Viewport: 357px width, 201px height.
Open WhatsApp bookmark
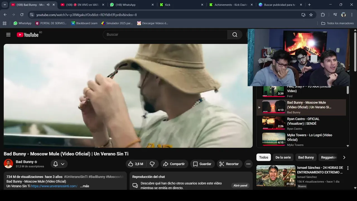pos(22,23)
